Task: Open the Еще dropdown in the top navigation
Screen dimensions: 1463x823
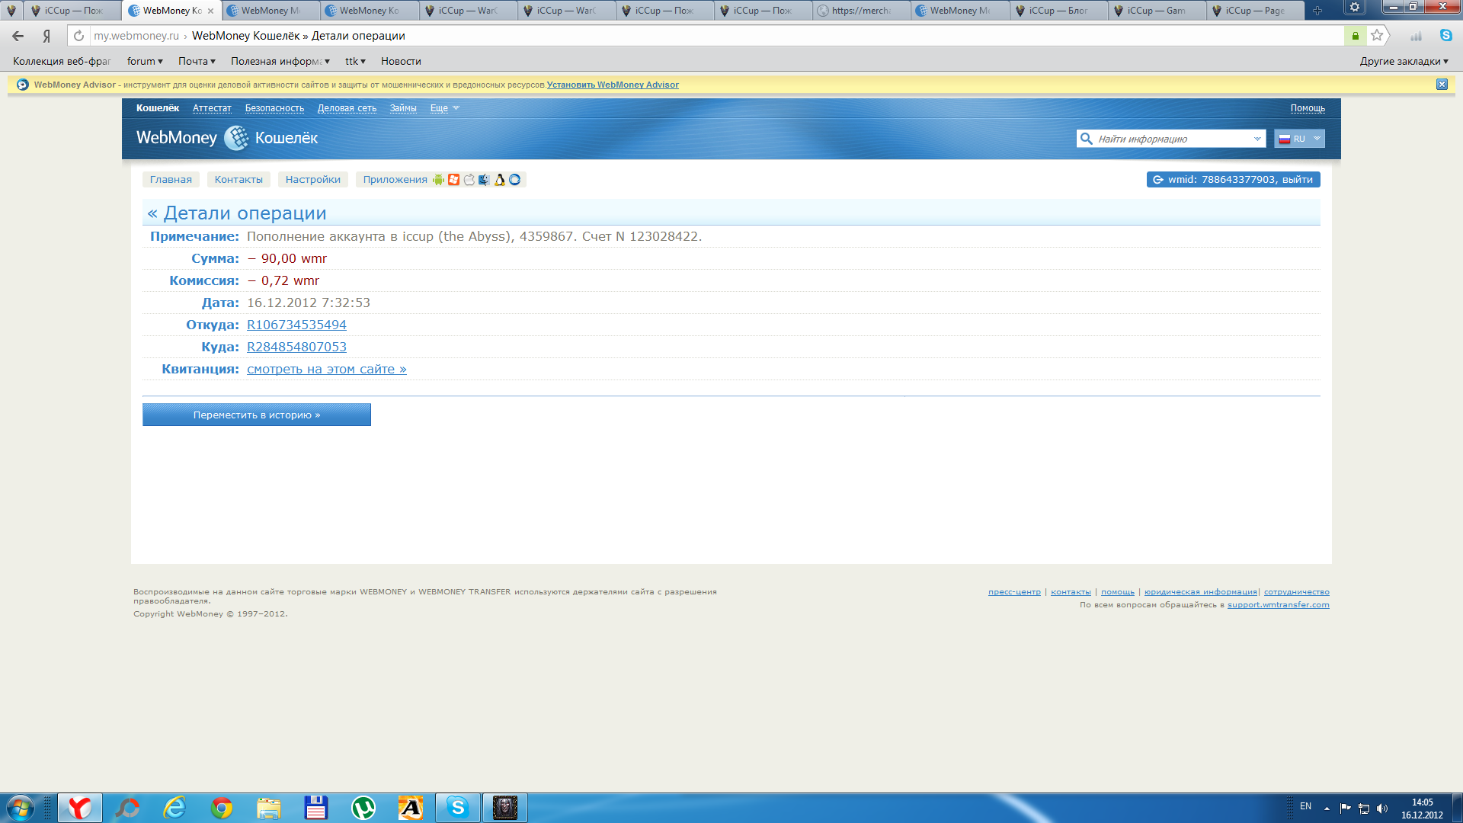Action: (445, 108)
